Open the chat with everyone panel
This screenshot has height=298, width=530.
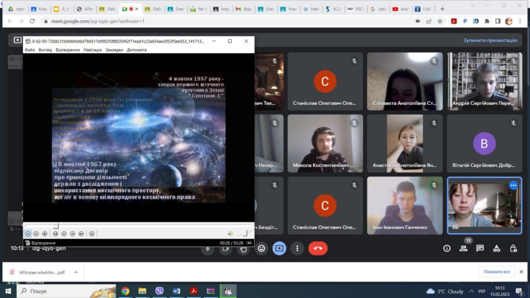pyautogui.click(x=480, y=248)
